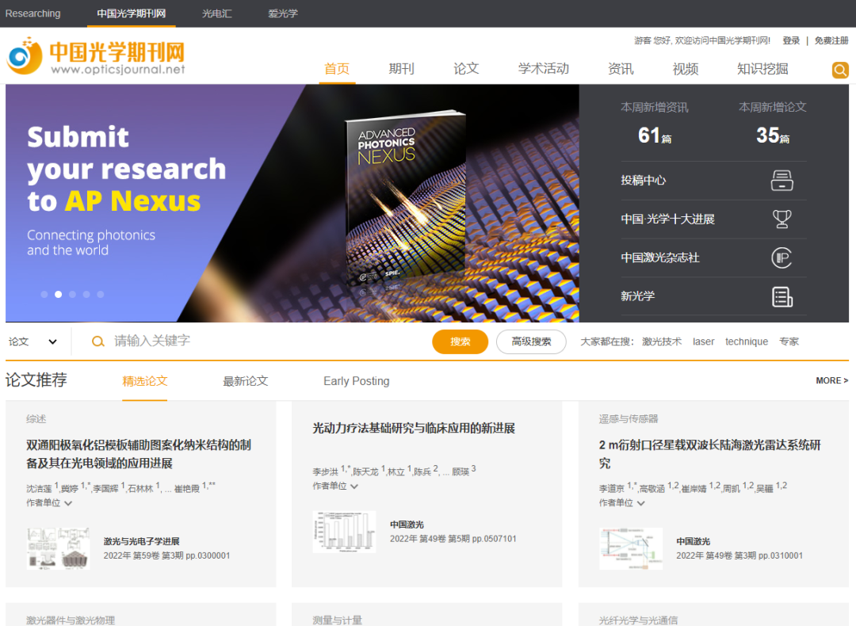Expand 作者单位 under the 双通阳极氧化铝 paper

(49, 502)
